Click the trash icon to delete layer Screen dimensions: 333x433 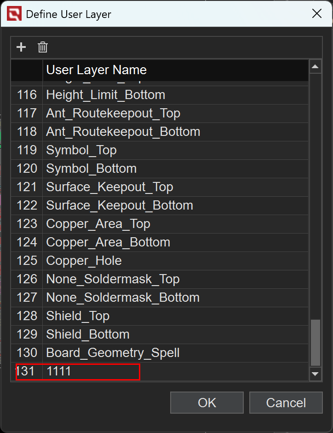pos(43,47)
